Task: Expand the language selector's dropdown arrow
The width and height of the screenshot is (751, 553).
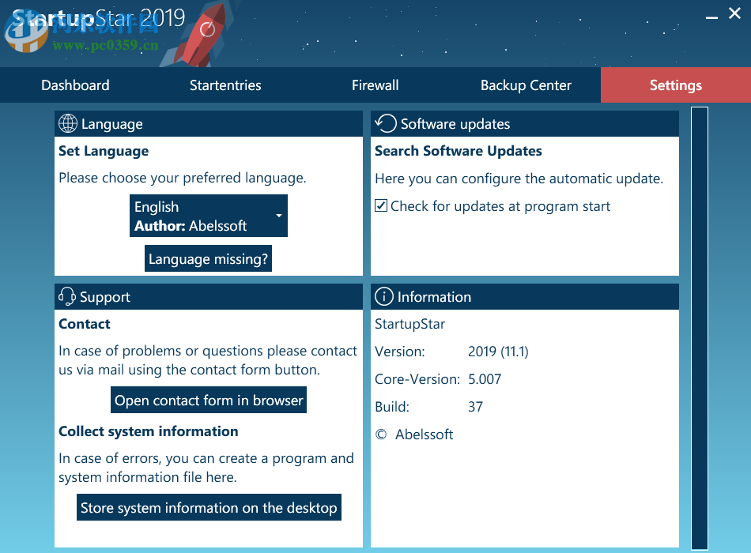Action: point(277,215)
